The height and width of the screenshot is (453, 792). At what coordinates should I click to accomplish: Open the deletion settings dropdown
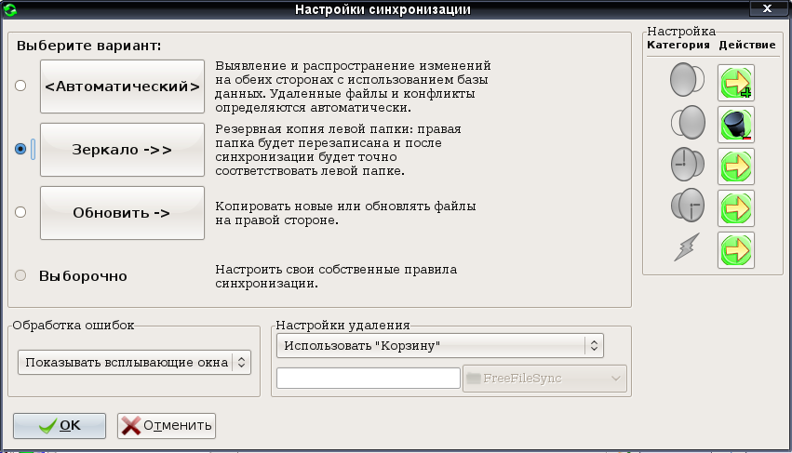pyautogui.click(x=440, y=346)
